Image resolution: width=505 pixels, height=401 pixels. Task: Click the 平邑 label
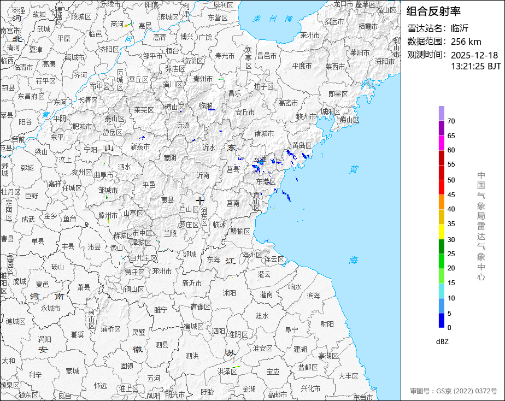149,185
